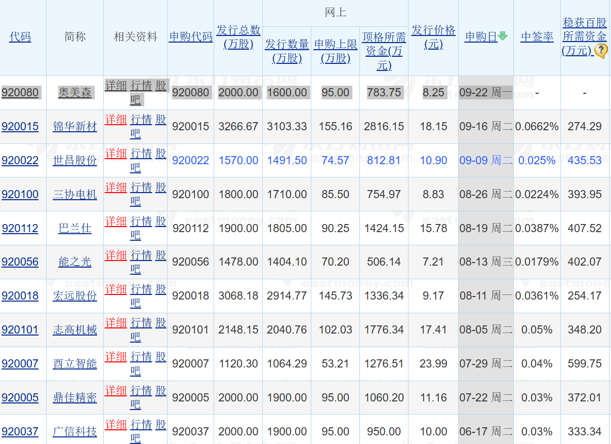View 详细 for 能之光 row
Screen dimensions: 611x444
pyautogui.click(x=116, y=255)
